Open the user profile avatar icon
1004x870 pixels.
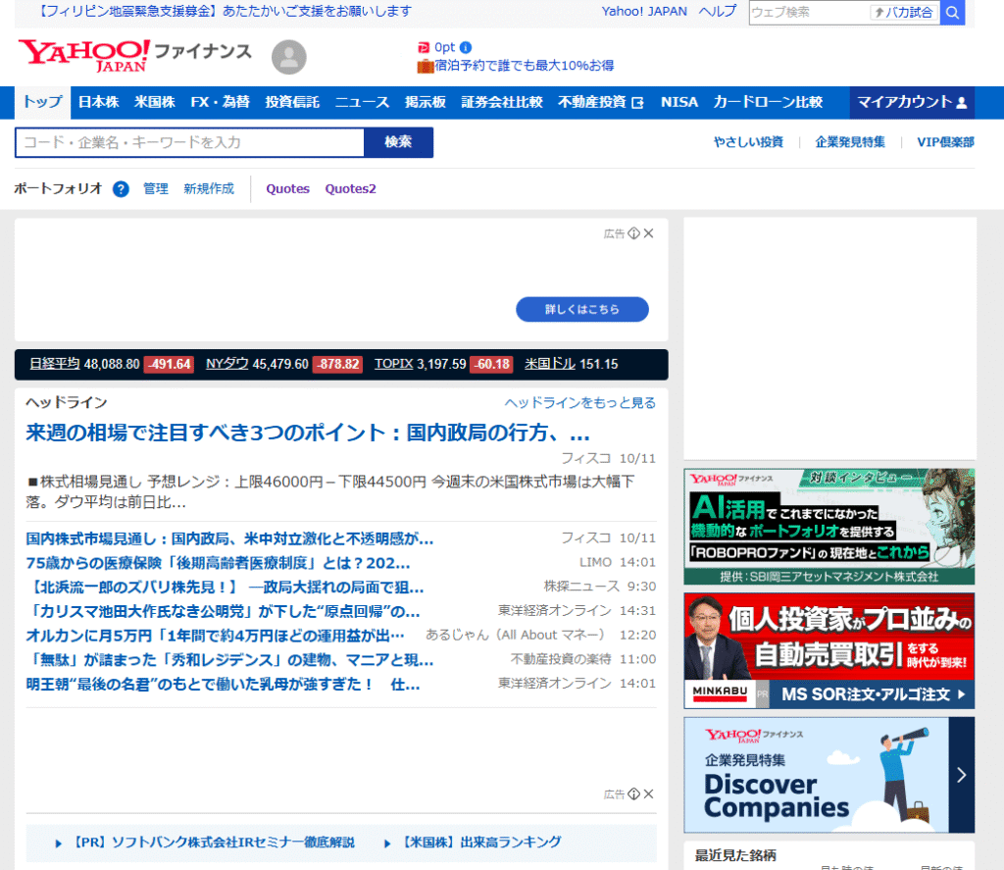[x=288, y=58]
